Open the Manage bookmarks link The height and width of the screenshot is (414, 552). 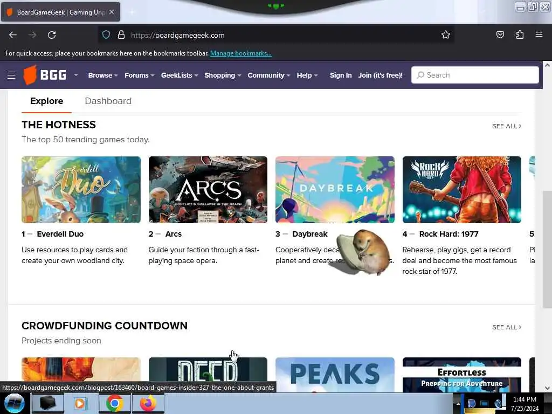241,53
